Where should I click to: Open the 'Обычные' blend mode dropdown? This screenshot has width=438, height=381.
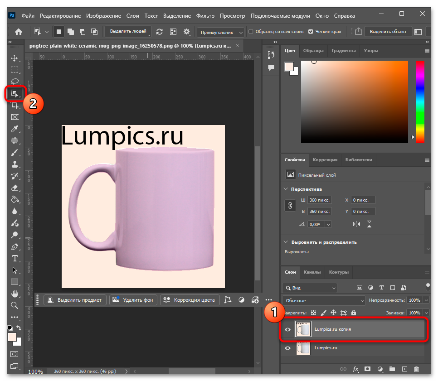pos(324,301)
